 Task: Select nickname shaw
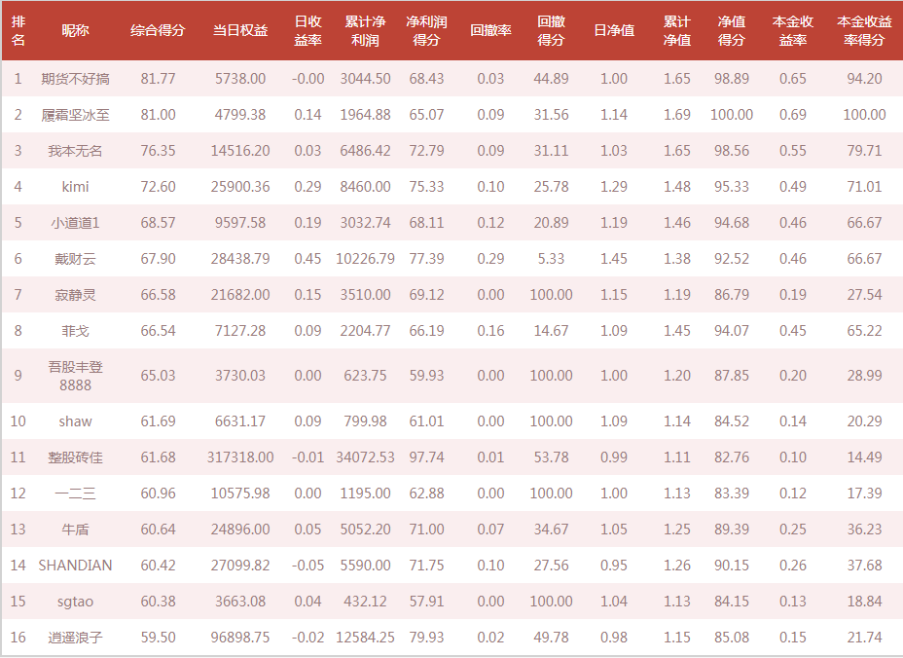[76, 421]
